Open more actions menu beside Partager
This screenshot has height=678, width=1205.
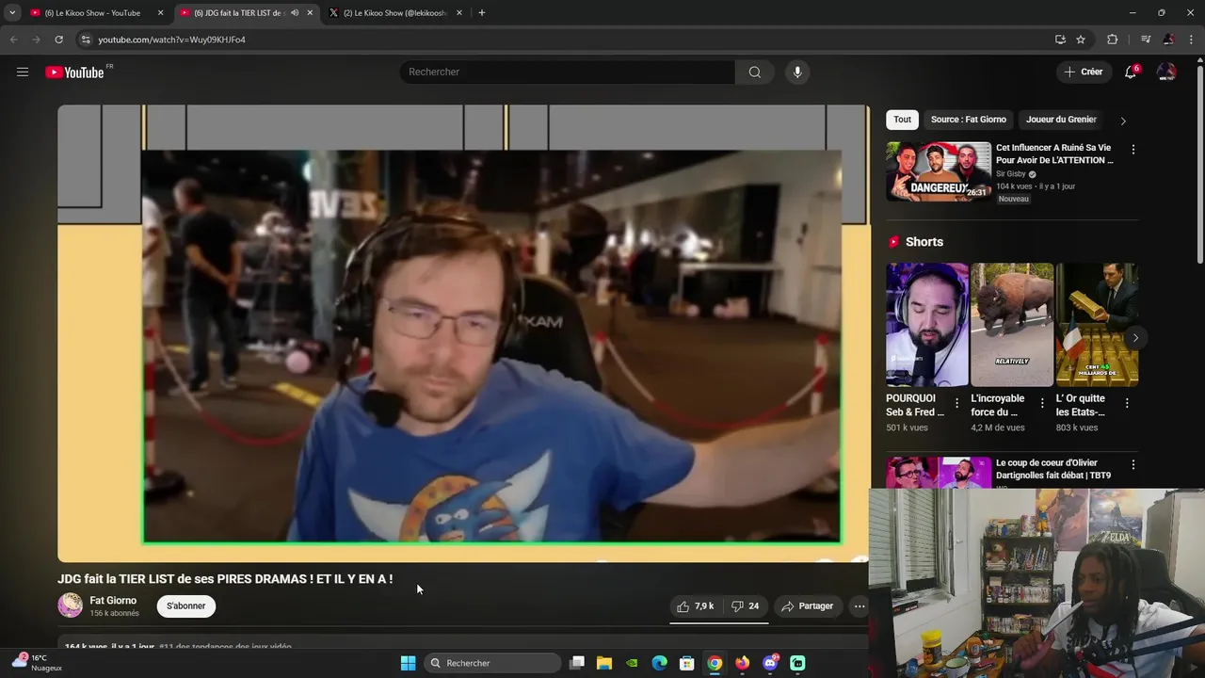[859, 606]
